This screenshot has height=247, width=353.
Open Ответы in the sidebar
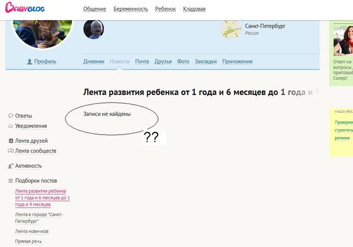(x=23, y=116)
